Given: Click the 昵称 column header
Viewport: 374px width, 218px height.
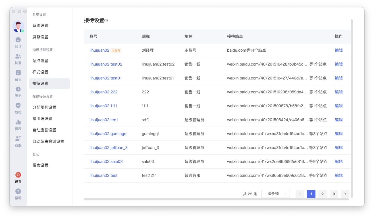Looking at the screenshot, I should [x=146, y=36].
